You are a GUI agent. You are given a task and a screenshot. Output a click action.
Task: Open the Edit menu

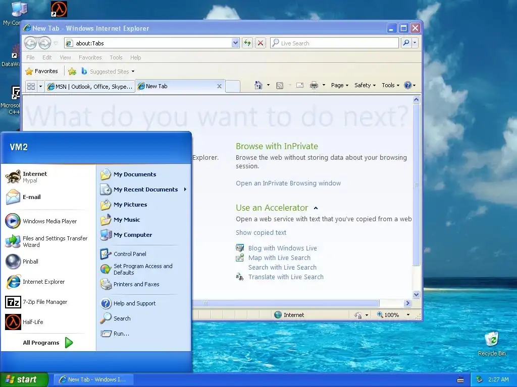(47, 57)
